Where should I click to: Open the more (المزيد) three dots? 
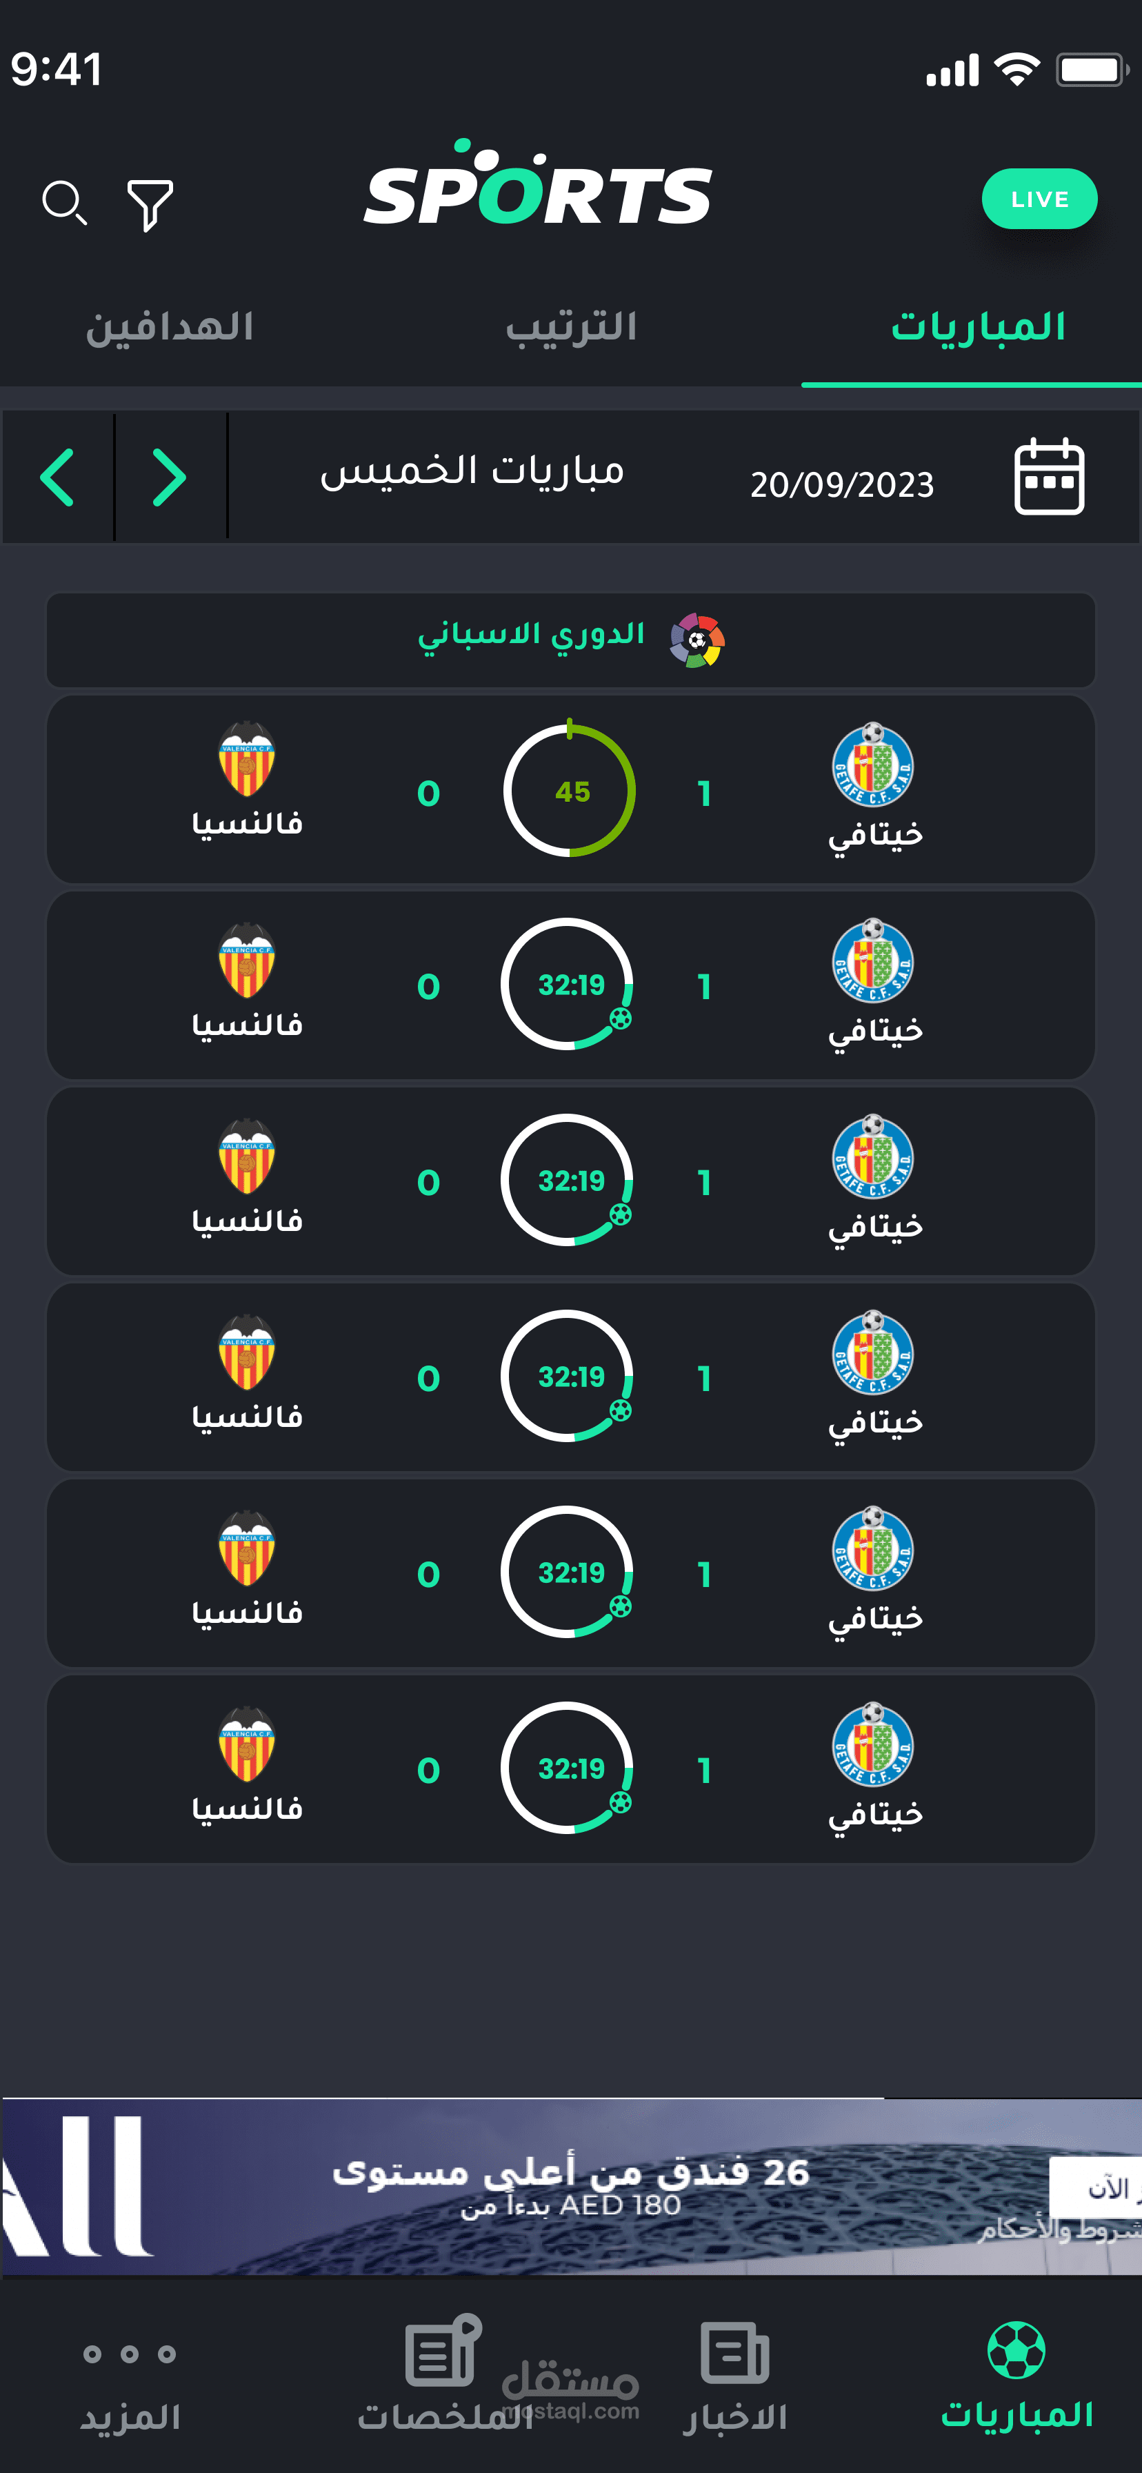130,2354
